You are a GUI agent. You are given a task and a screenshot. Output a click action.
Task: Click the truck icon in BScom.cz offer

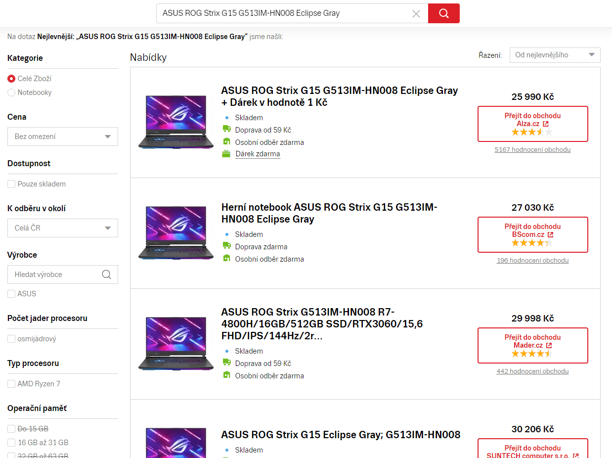[226, 246]
